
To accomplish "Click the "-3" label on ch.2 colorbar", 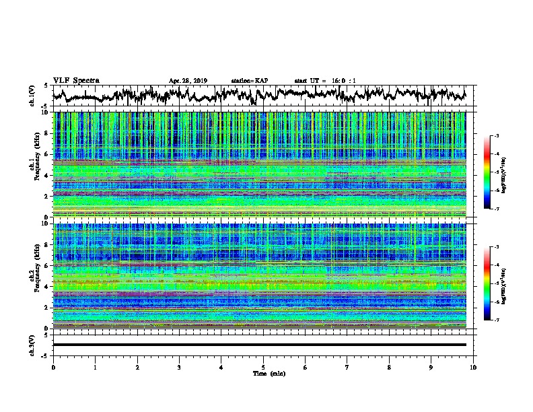I will (x=496, y=247).
